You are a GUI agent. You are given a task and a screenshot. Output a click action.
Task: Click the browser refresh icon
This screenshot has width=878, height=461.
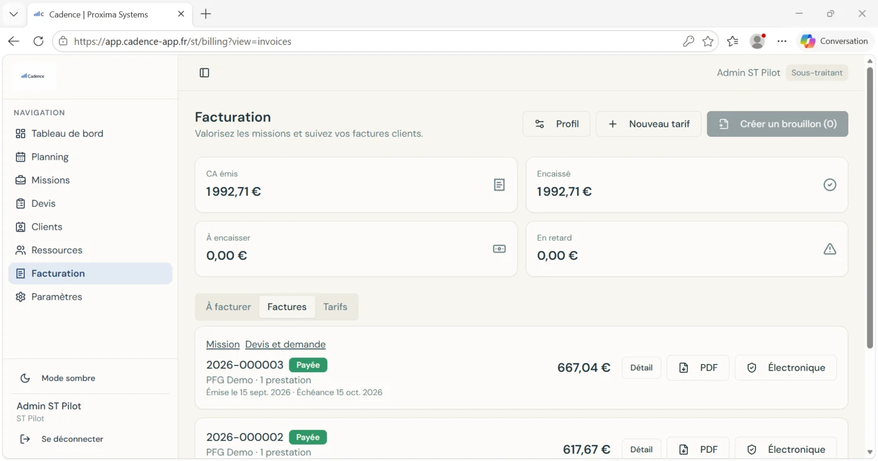click(38, 41)
